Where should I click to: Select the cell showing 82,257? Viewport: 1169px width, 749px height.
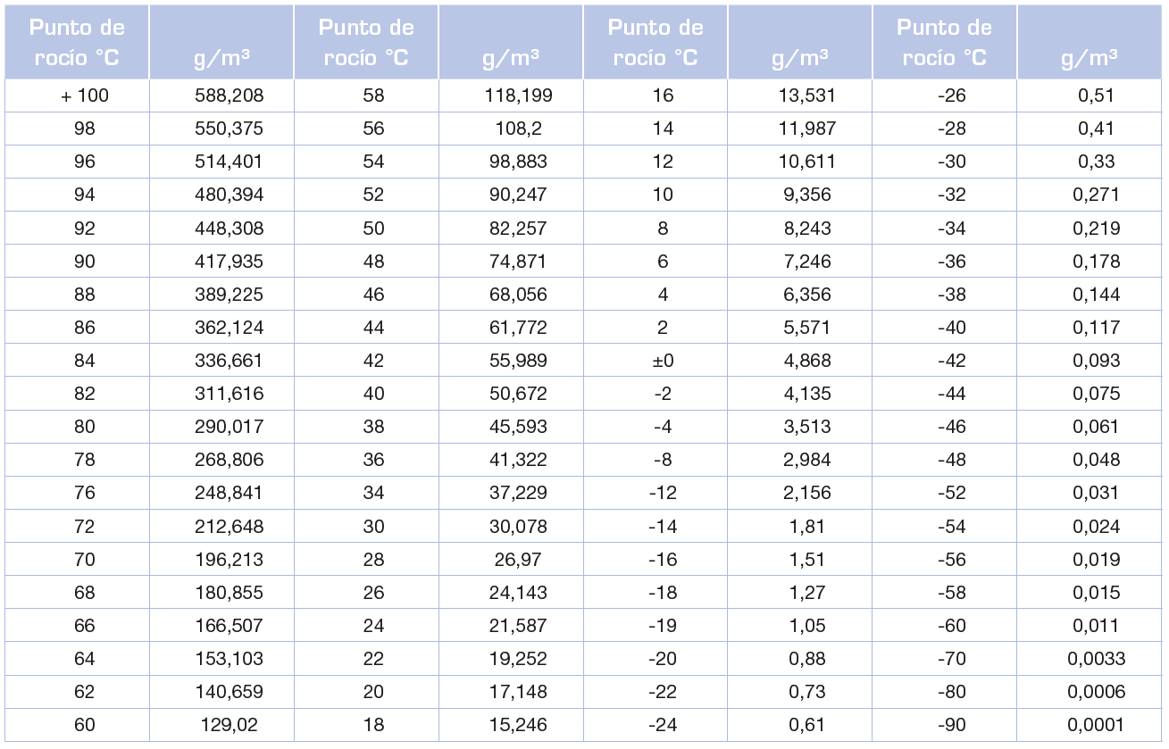pos(517,228)
